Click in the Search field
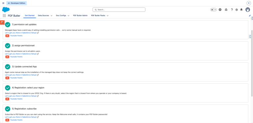 pyautogui.click(x=119, y=10)
